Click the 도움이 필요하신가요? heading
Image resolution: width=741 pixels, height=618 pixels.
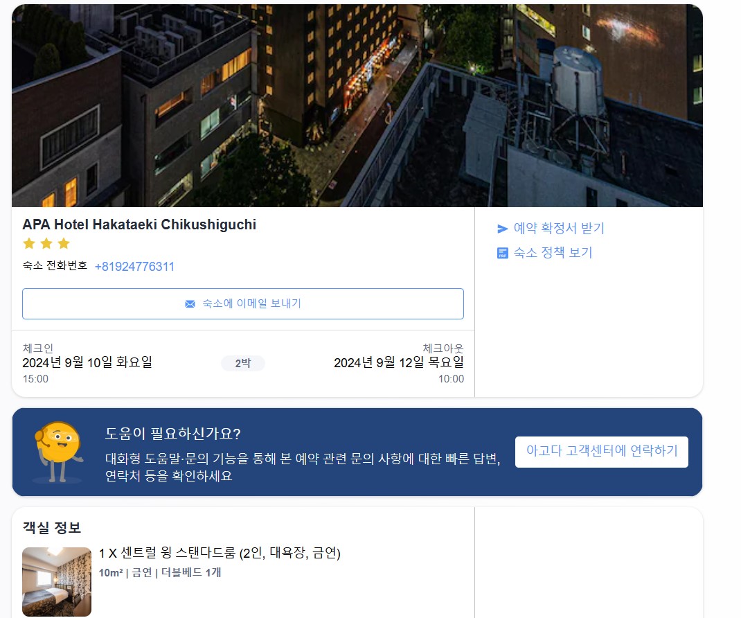point(173,434)
